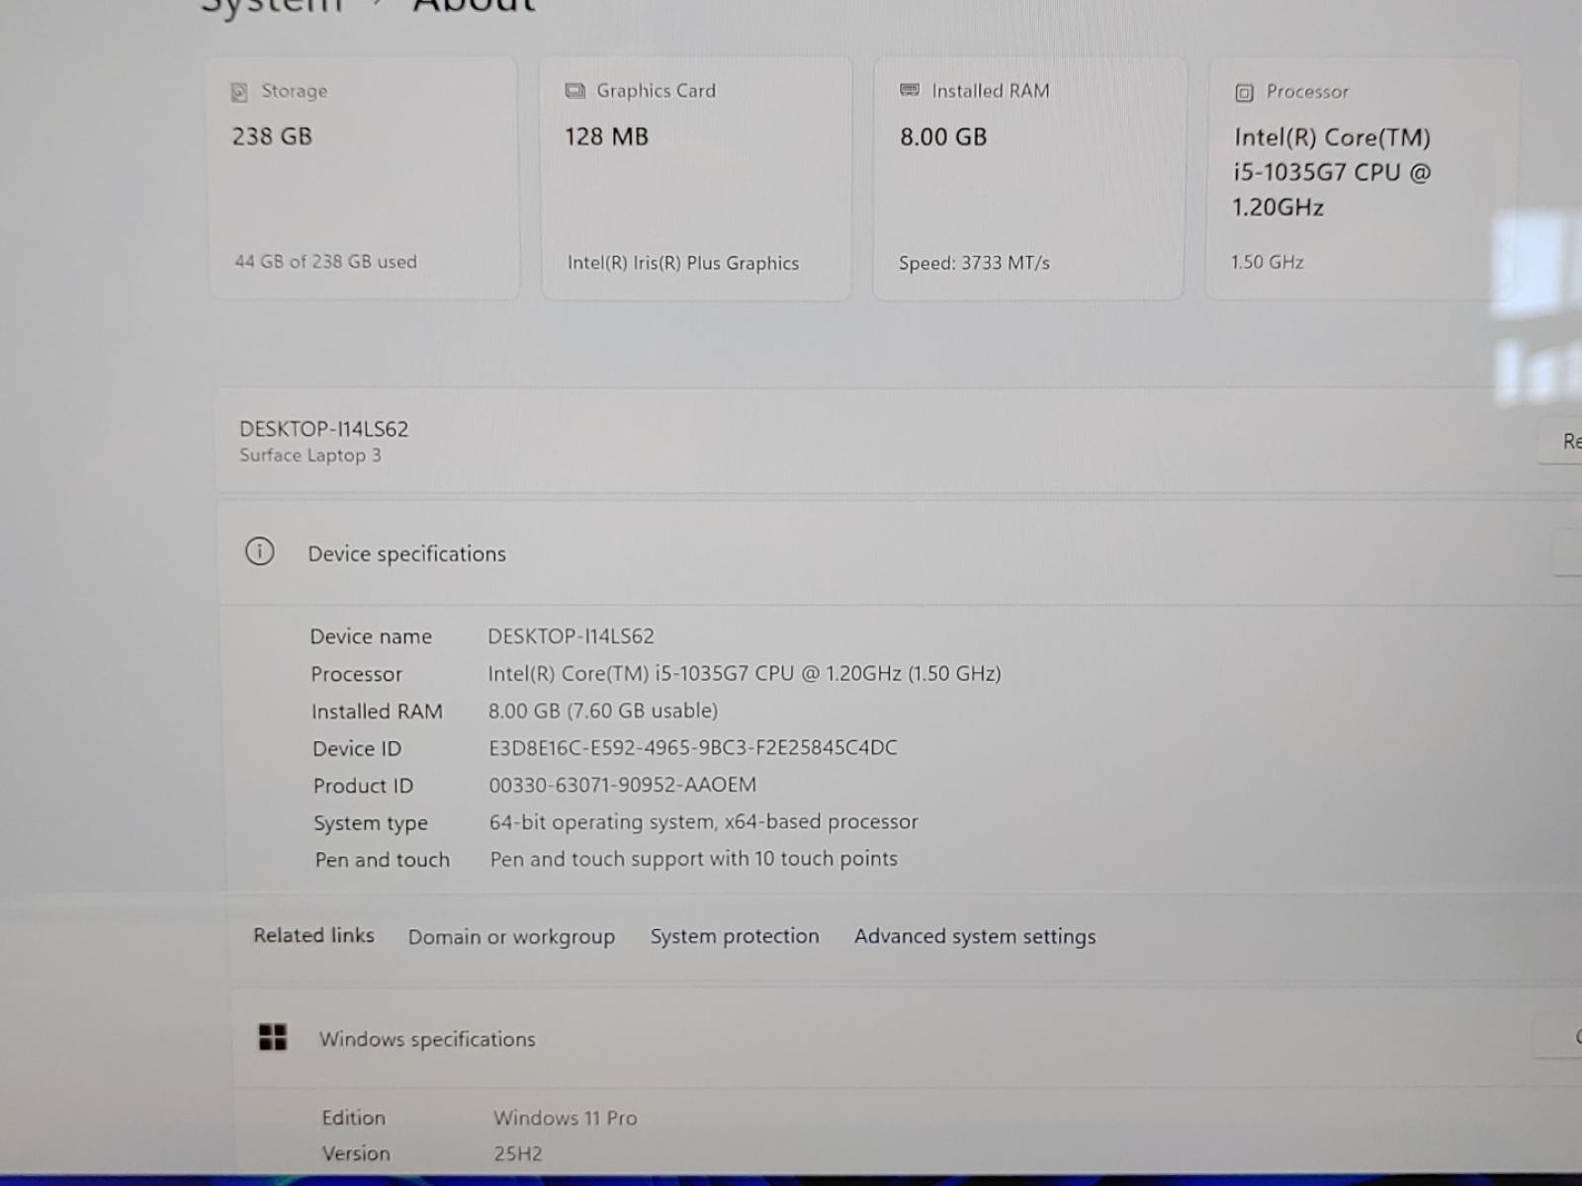Open the Storage card showing 238 GB
1582x1186 pixels.
pyautogui.click(x=364, y=178)
